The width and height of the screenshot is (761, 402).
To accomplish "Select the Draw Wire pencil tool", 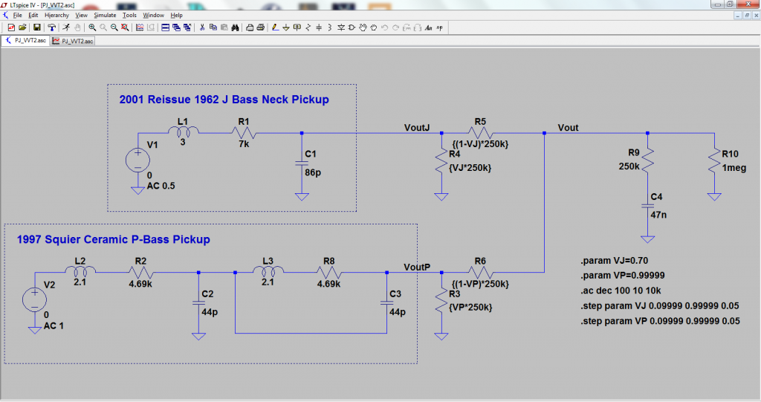I will (275, 27).
